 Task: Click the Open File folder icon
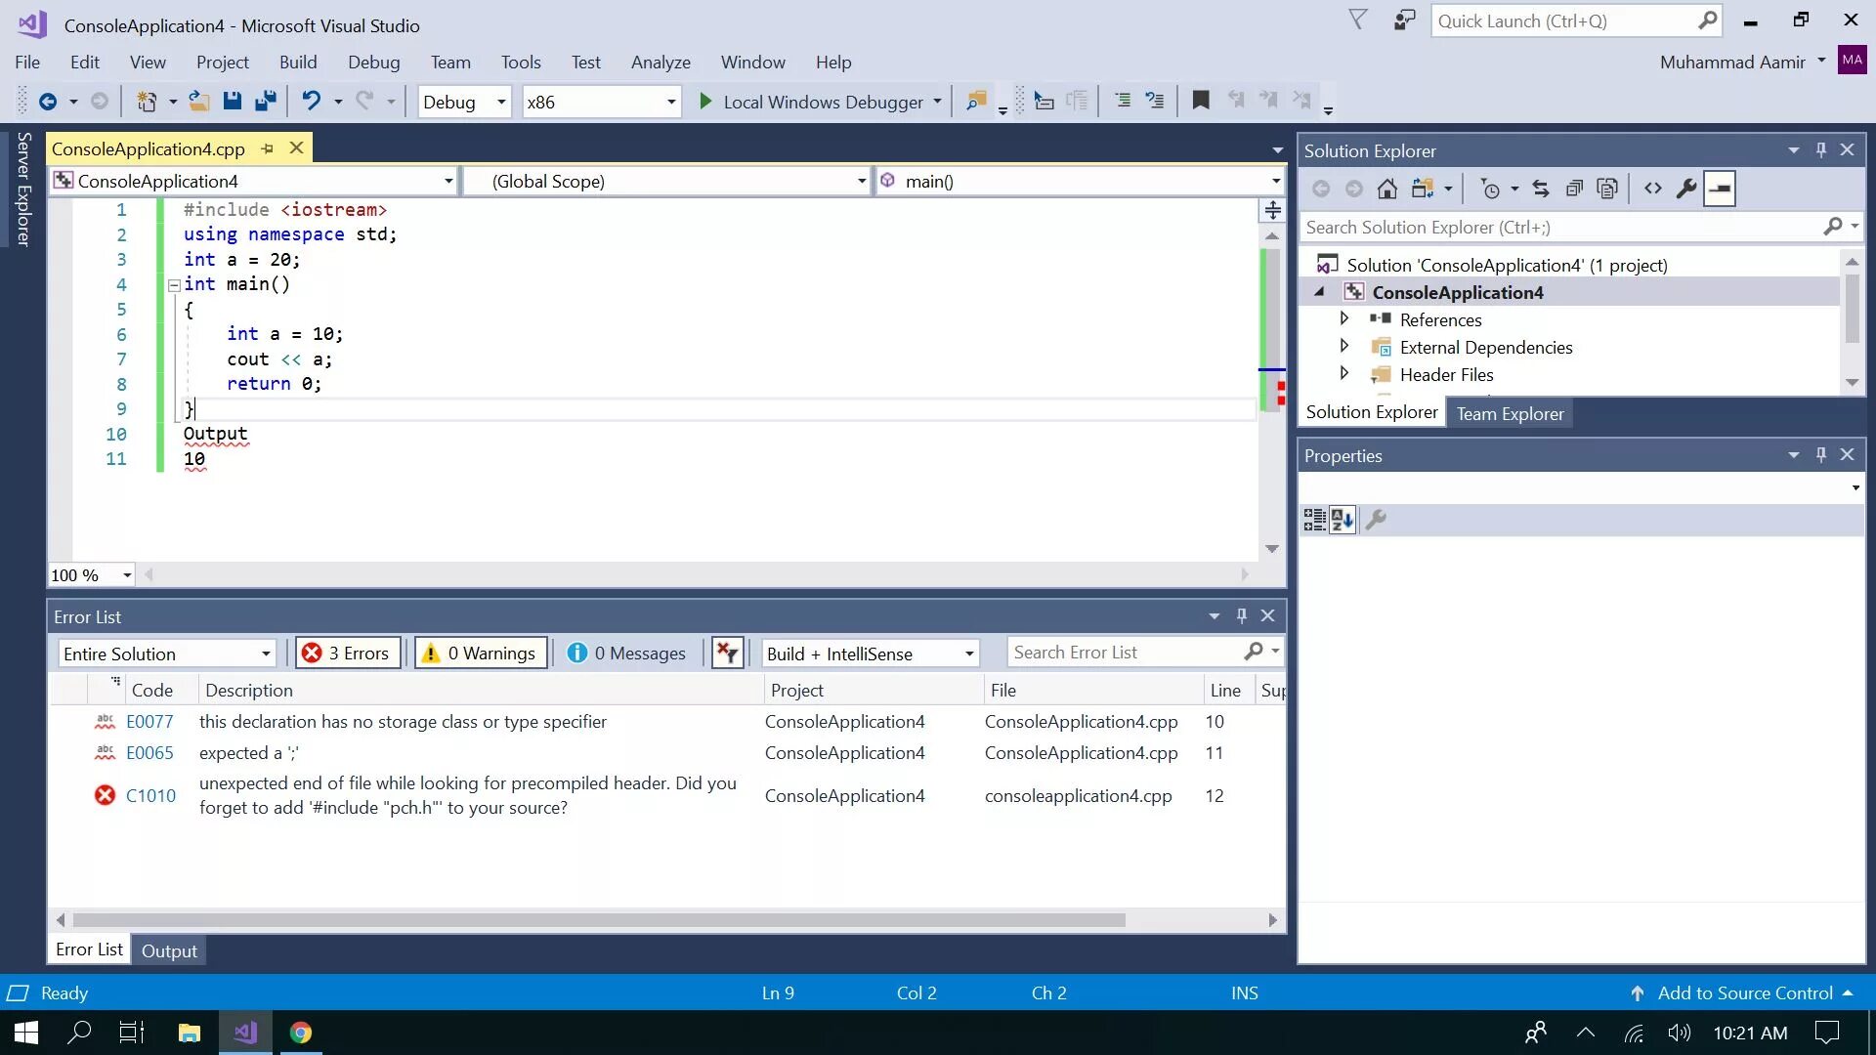[198, 102]
